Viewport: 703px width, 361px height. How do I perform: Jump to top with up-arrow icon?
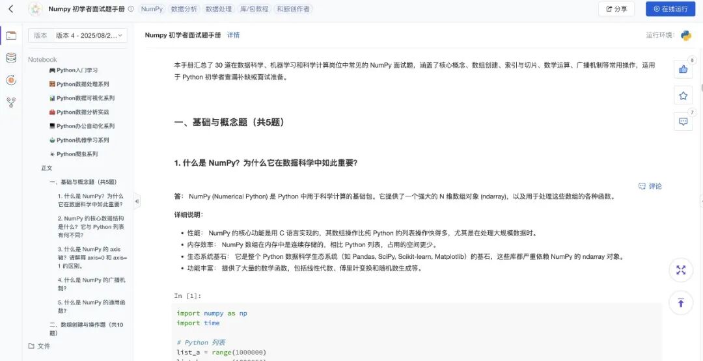click(681, 302)
